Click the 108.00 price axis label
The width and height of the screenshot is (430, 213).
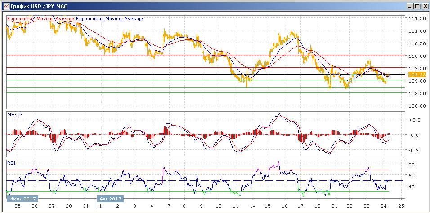(416, 106)
